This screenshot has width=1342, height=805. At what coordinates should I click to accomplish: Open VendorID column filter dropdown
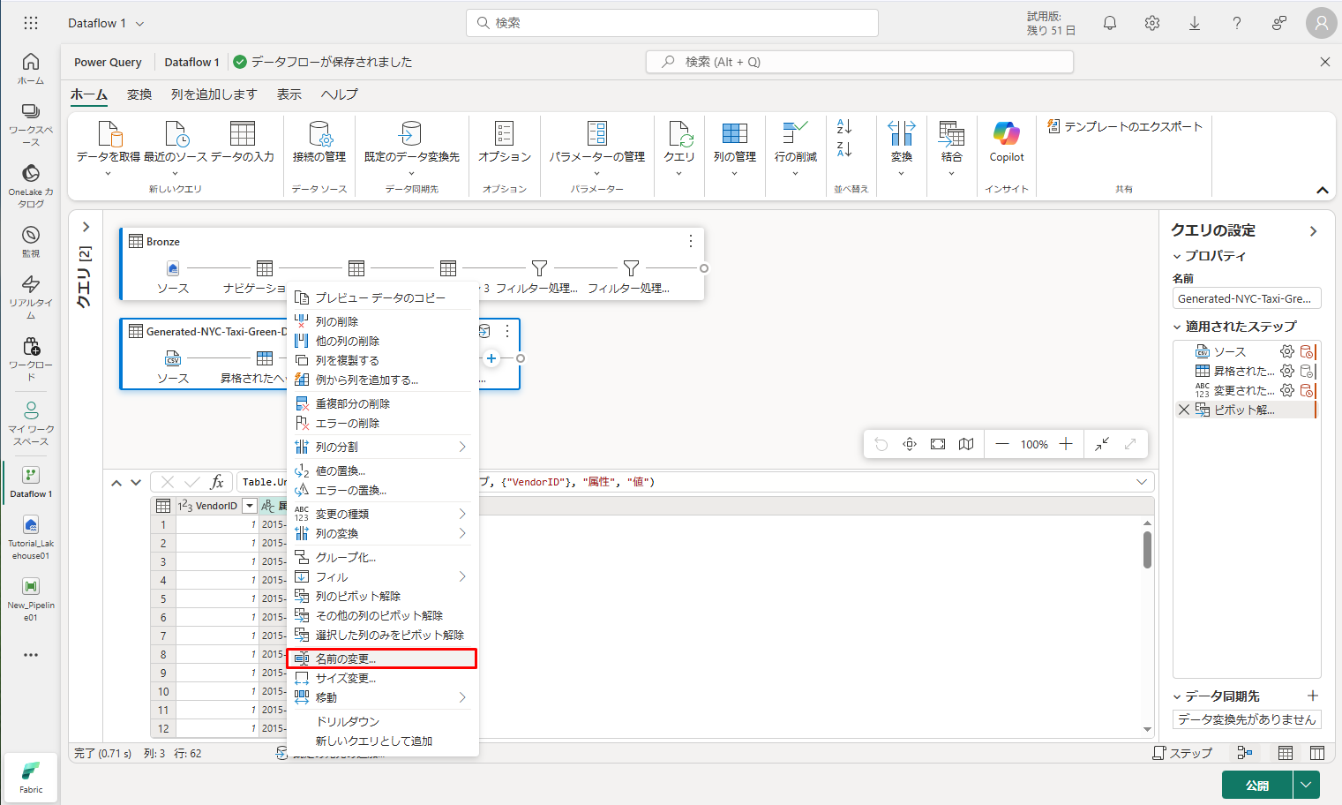250,506
